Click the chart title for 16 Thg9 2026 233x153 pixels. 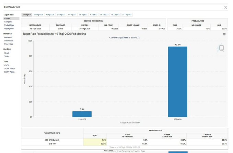click(x=54, y=34)
